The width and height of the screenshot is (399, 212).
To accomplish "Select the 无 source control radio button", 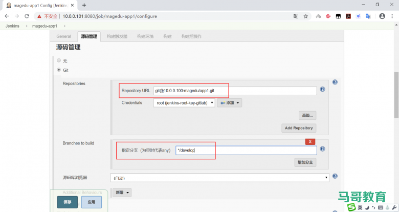I will [59, 60].
